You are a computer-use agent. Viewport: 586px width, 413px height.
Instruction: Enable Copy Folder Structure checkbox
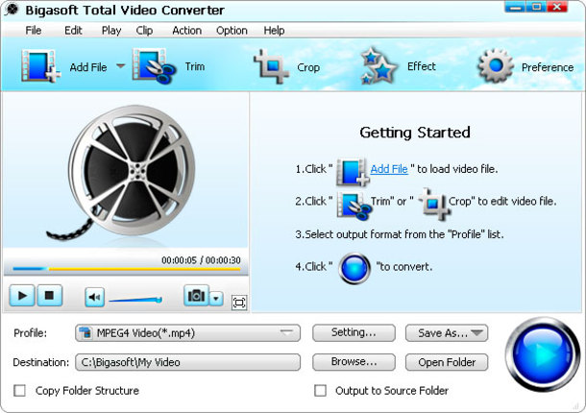click(19, 391)
